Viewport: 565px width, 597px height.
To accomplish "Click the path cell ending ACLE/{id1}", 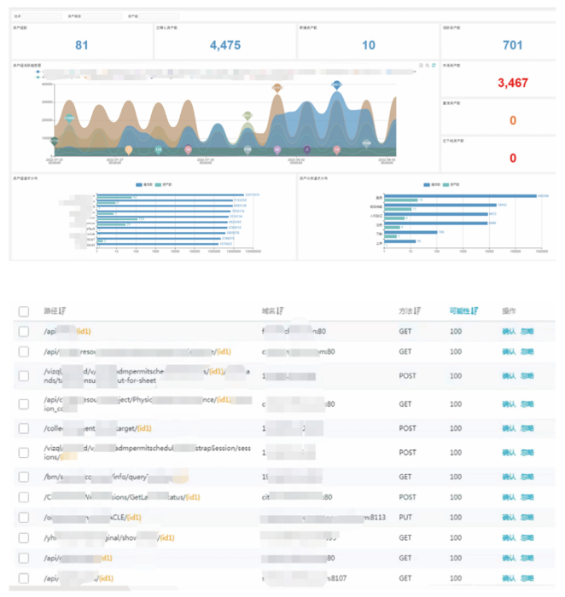I will [92, 518].
